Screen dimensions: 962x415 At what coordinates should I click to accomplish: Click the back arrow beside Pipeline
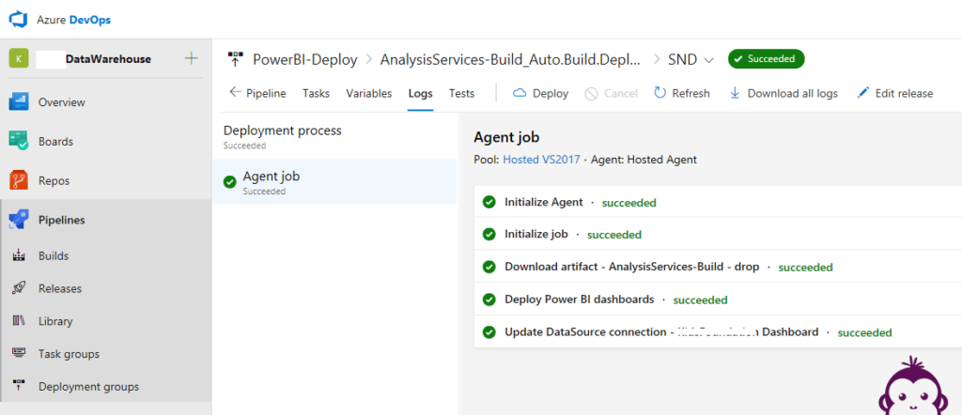coord(235,93)
